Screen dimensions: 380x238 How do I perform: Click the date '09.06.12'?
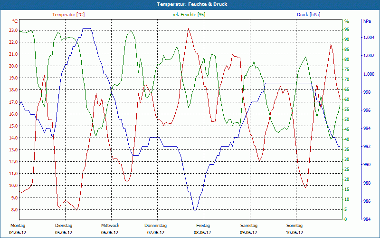[248, 233]
